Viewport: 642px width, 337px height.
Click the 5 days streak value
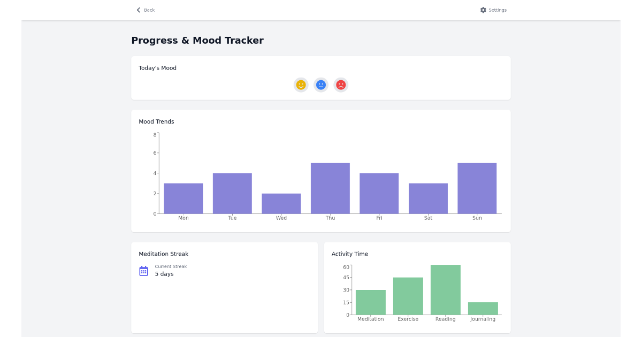click(163, 274)
